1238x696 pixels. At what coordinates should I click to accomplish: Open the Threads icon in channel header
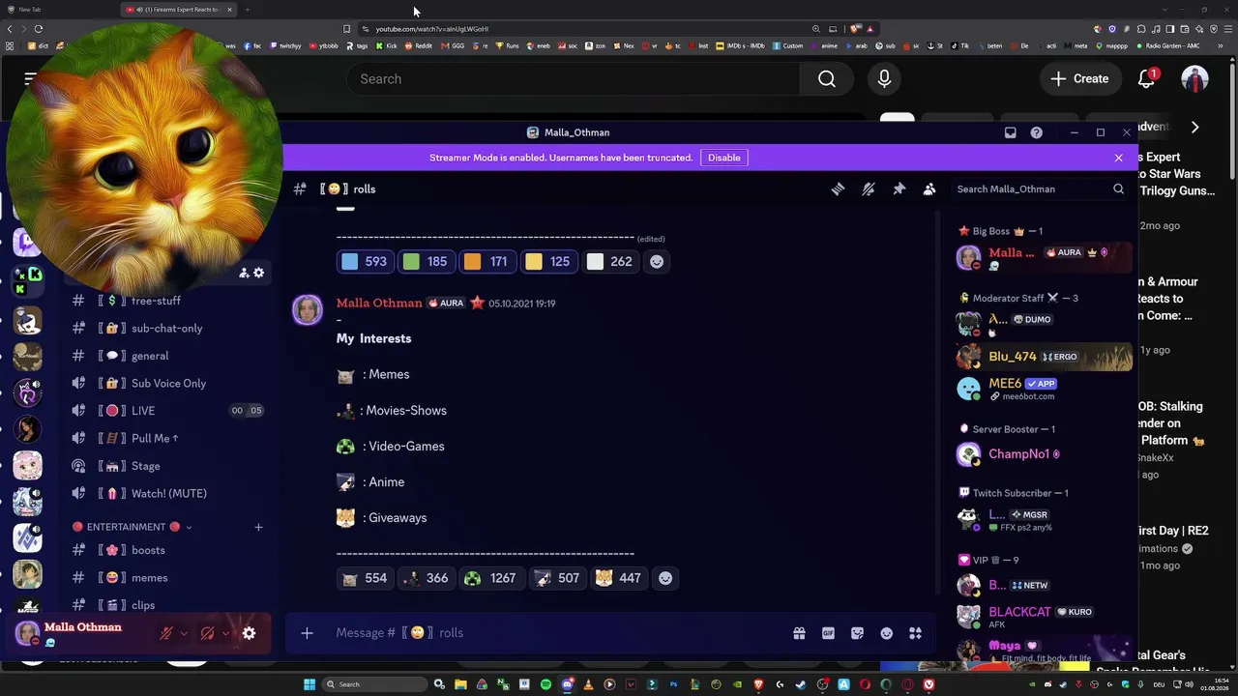pos(838,189)
